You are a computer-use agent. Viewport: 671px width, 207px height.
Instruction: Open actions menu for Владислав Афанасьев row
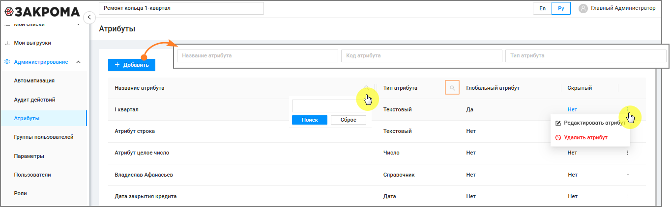(627, 175)
